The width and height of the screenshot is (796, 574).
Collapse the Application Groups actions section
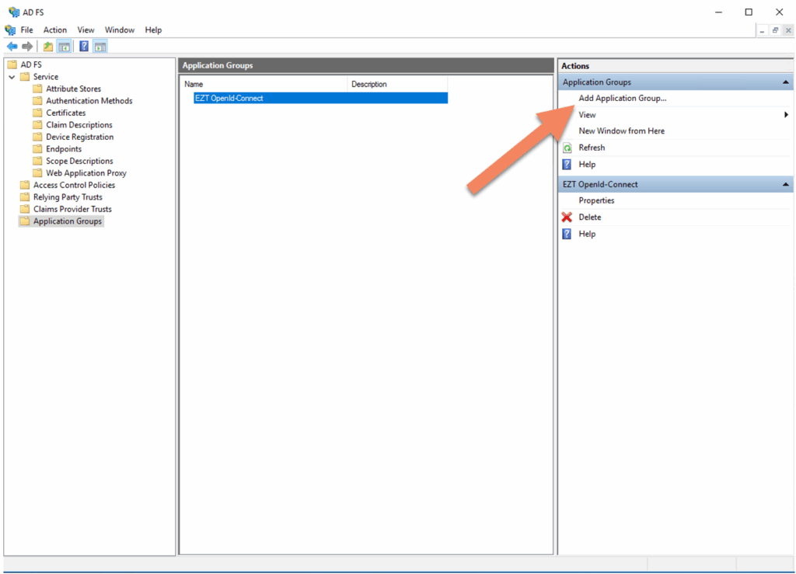786,82
